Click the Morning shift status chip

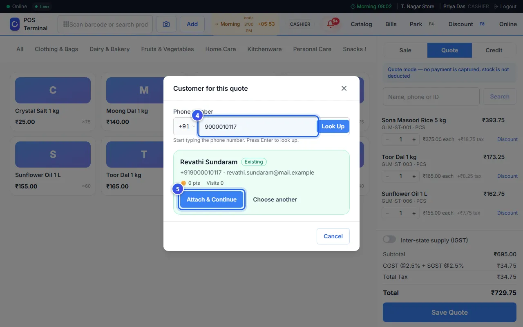pos(245,24)
